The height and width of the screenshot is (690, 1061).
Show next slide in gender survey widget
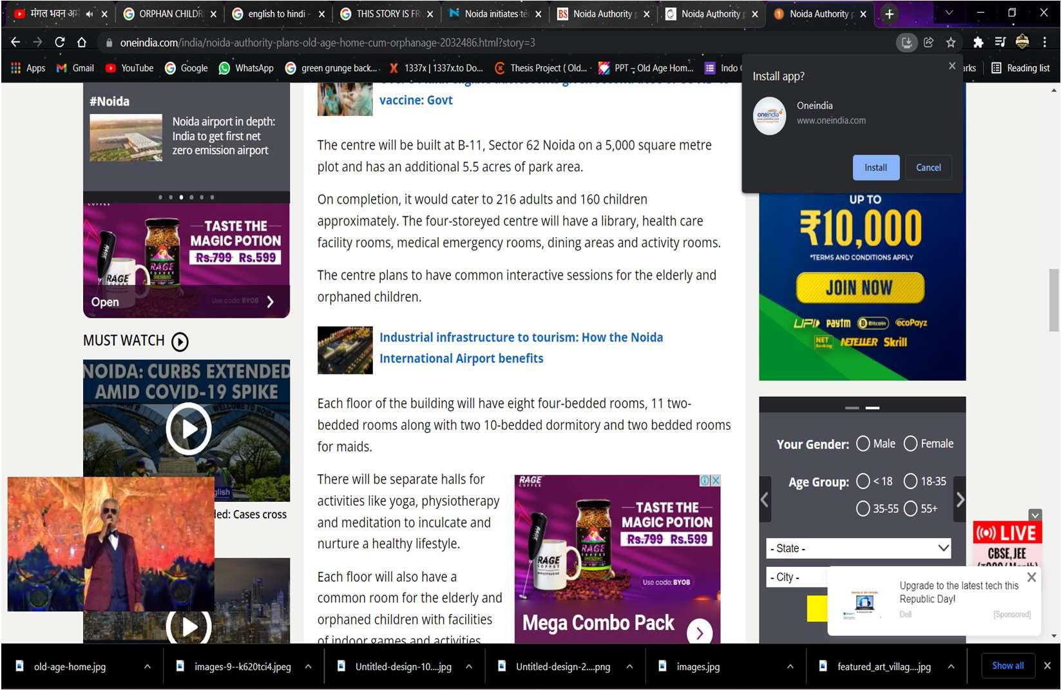tap(960, 499)
